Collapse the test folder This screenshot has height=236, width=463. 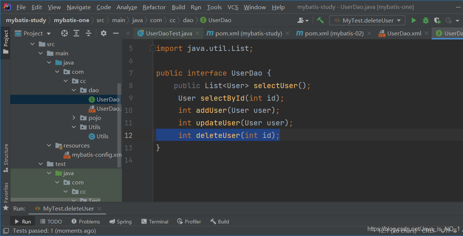[x=41, y=164]
